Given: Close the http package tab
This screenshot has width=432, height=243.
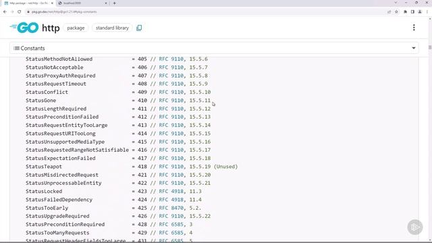Looking at the screenshot, I should coord(52,3).
